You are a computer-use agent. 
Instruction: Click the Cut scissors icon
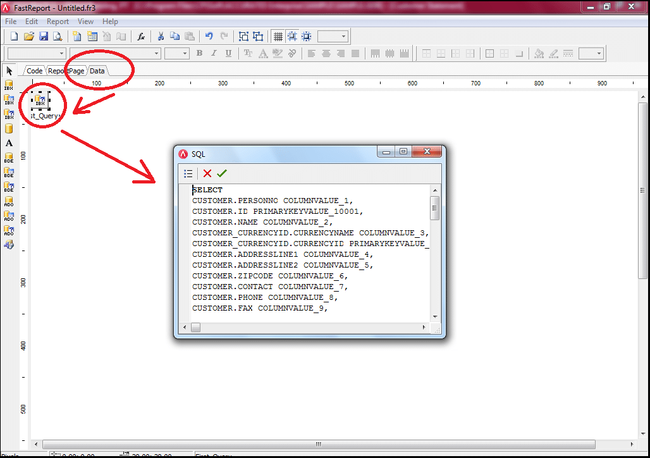pyautogui.click(x=161, y=37)
